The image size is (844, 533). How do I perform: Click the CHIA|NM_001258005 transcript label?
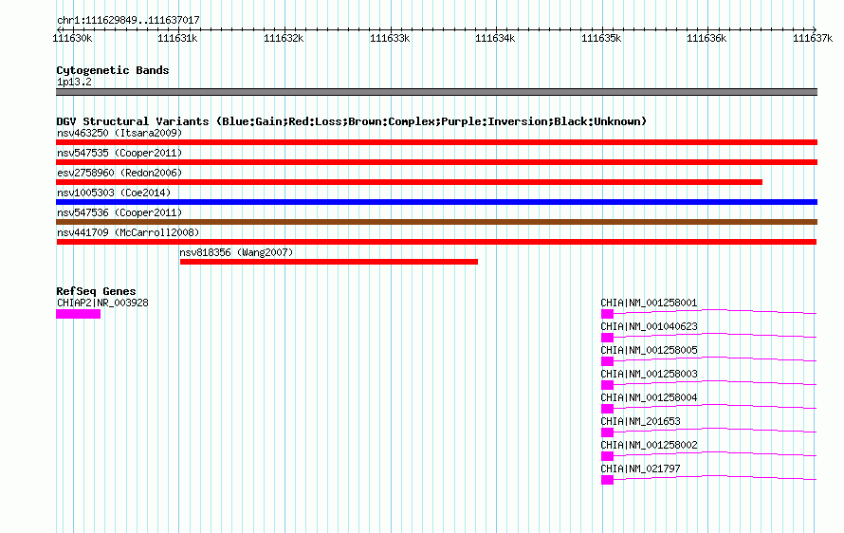pos(649,350)
